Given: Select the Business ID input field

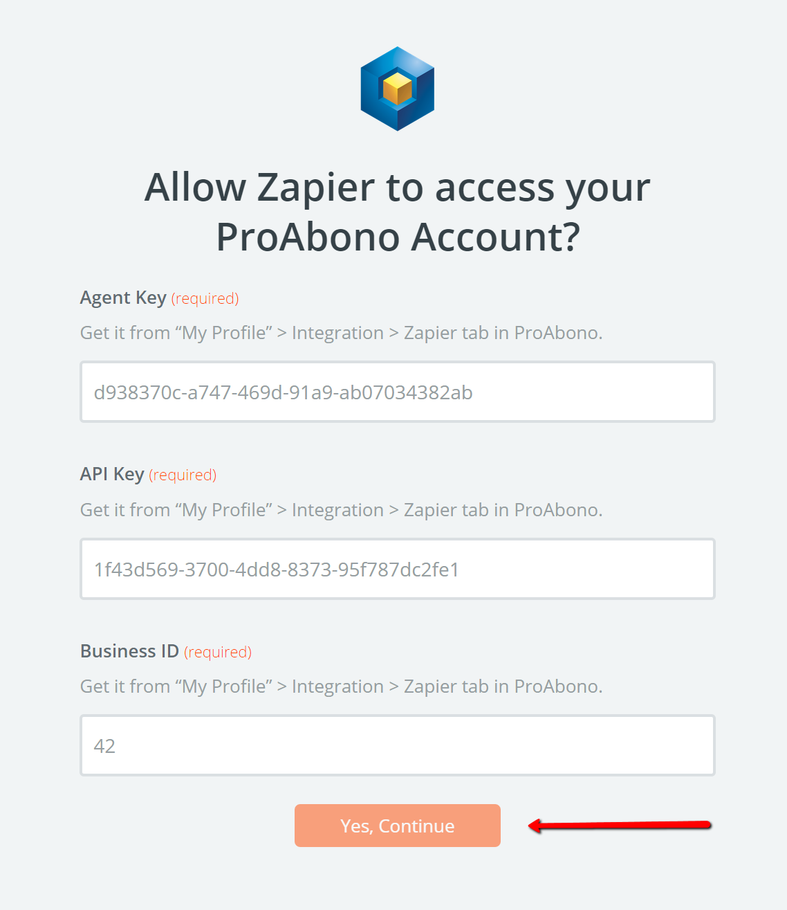Looking at the screenshot, I should [x=398, y=745].
